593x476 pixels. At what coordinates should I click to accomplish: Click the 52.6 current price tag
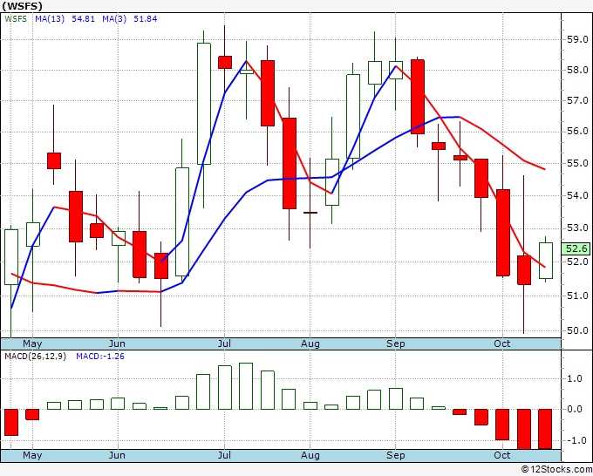tap(576, 248)
